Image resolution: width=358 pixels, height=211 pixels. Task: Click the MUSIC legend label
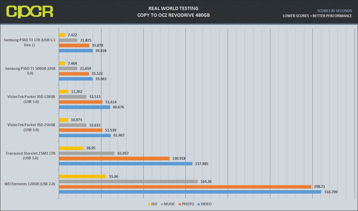click(x=169, y=204)
